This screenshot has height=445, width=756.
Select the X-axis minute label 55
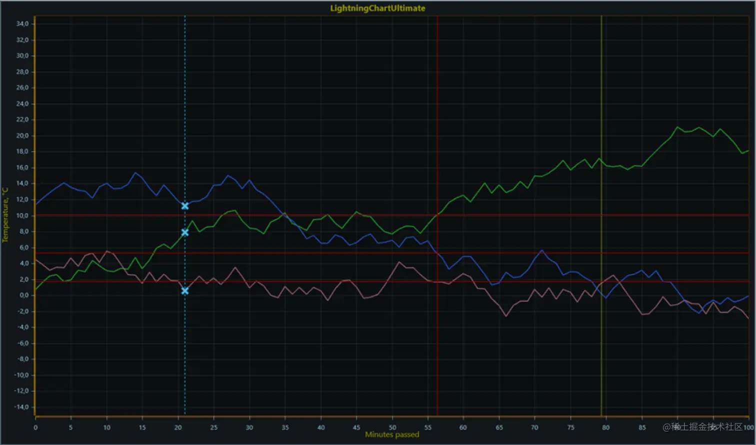pos(428,428)
